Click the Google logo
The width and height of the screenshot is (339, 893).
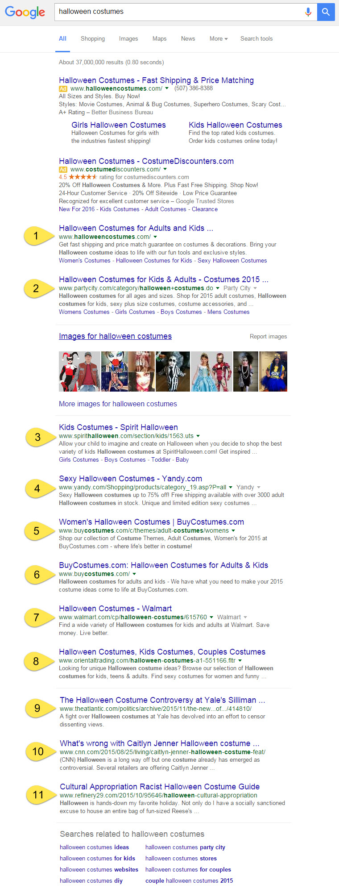tap(25, 12)
